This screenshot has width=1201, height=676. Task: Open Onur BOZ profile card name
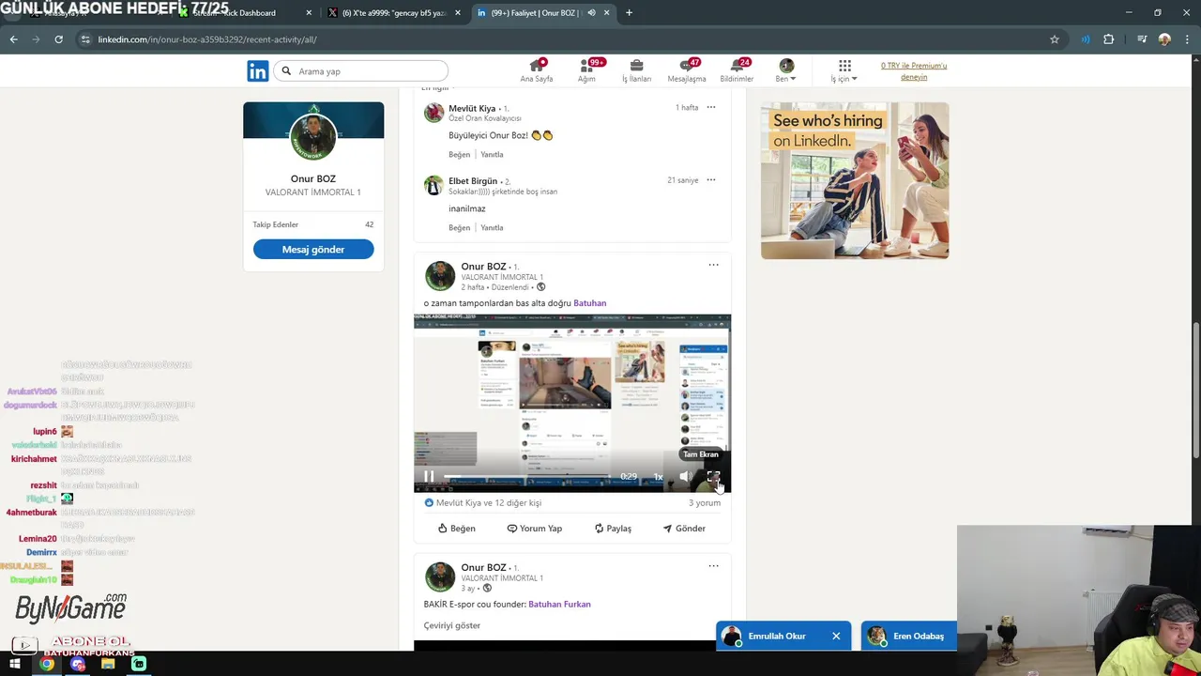[313, 178]
